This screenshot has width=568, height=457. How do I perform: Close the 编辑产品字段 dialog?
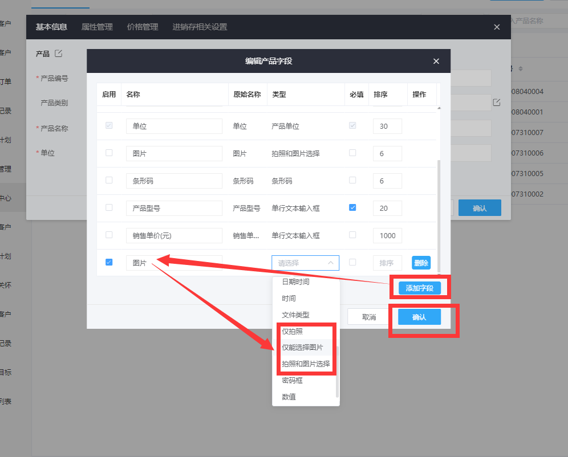pyautogui.click(x=436, y=61)
